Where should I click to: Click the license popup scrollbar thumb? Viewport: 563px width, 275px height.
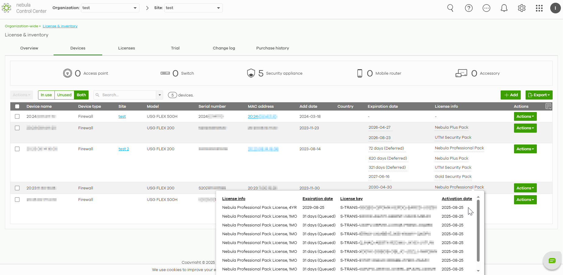click(x=478, y=231)
